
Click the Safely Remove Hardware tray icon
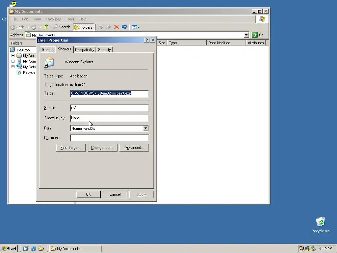tap(314, 249)
